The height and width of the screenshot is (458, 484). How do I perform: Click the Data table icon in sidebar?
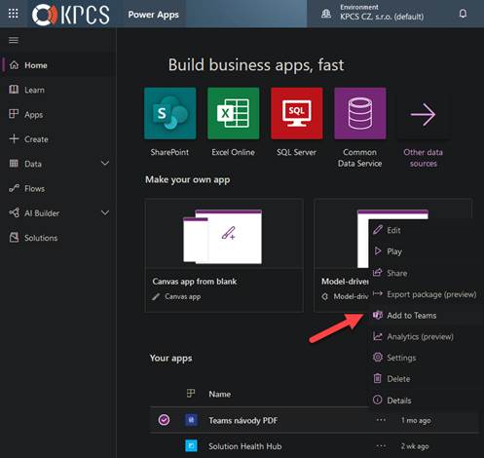(x=14, y=164)
